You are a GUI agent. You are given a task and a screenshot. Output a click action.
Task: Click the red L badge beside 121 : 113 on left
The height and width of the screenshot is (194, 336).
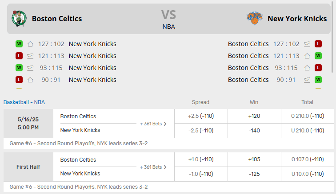pos(19,56)
